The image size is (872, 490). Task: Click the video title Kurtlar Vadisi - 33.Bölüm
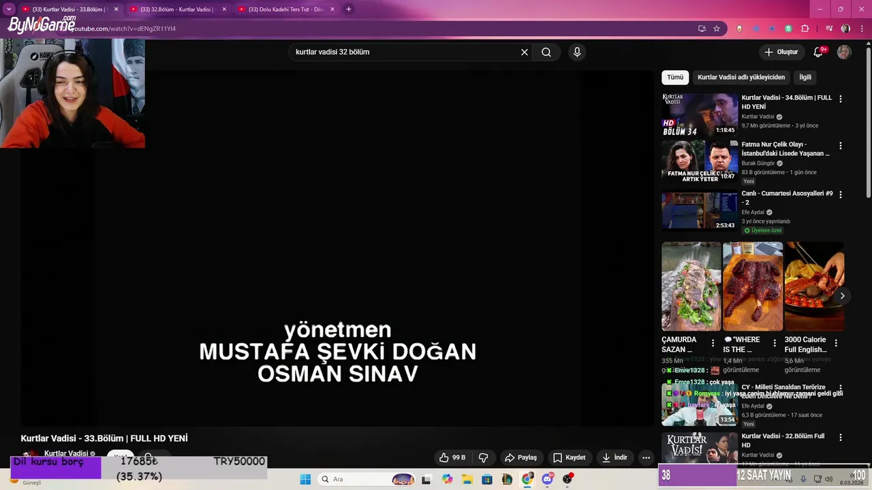(x=104, y=439)
